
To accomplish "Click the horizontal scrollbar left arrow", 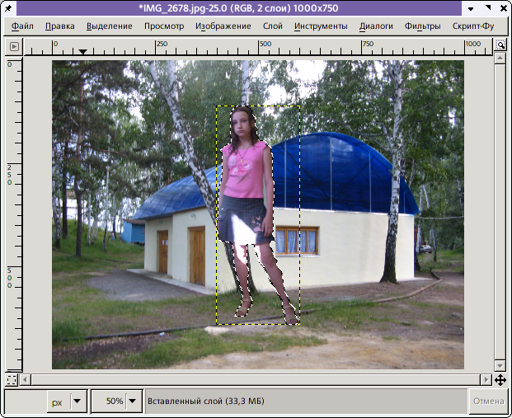I will tap(26, 380).
